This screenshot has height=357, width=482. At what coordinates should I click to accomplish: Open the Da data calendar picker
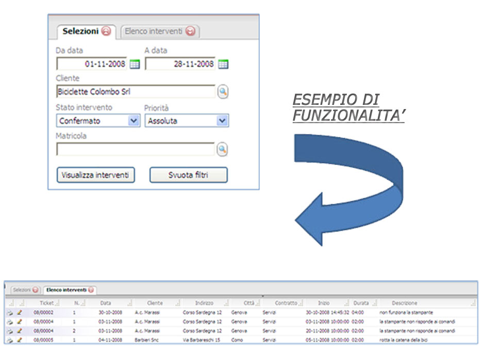point(135,64)
